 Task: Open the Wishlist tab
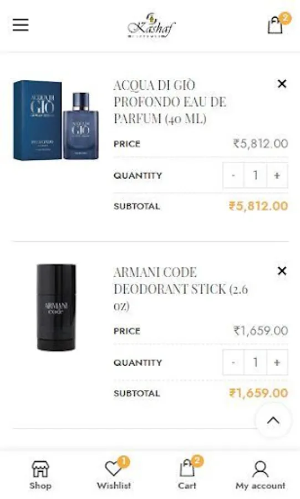point(114,475)
